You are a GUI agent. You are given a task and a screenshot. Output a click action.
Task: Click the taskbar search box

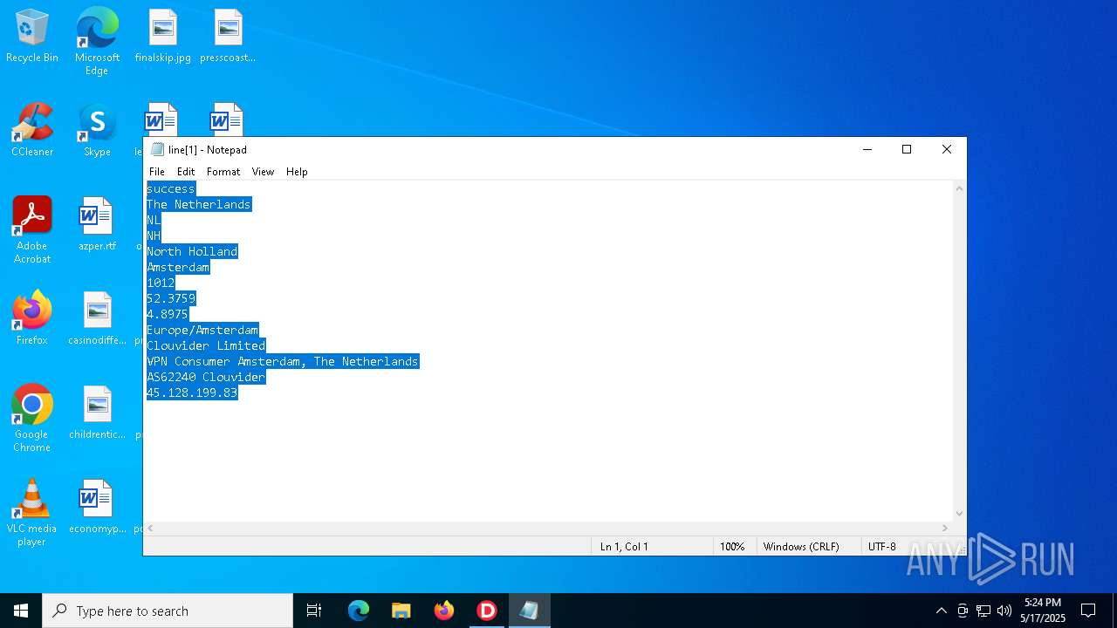(x=168, y=611)
